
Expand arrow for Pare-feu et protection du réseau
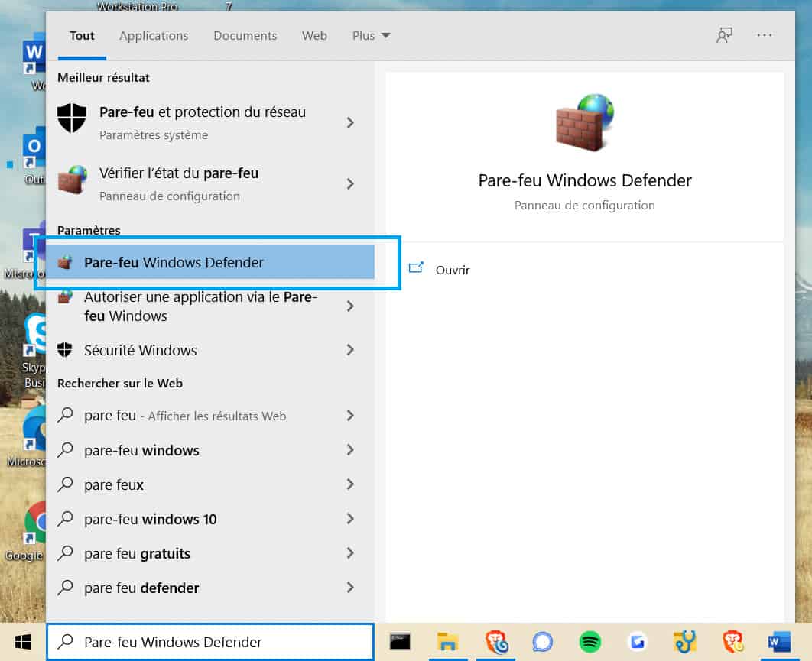tap(350, 123)
